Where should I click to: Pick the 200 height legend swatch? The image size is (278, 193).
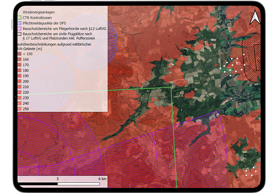pos(20,81)
